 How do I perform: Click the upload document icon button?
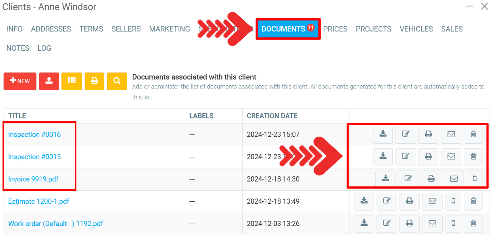(49, 81)
